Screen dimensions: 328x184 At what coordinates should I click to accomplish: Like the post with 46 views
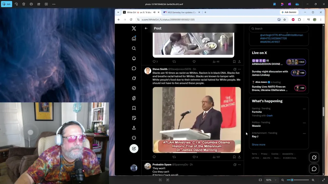194,62
